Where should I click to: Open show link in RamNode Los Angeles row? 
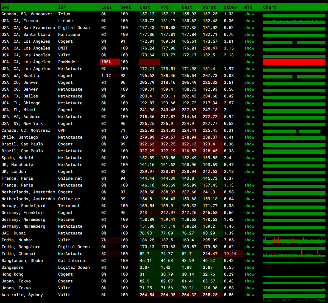pyautogui.click(x=249, y=62)
